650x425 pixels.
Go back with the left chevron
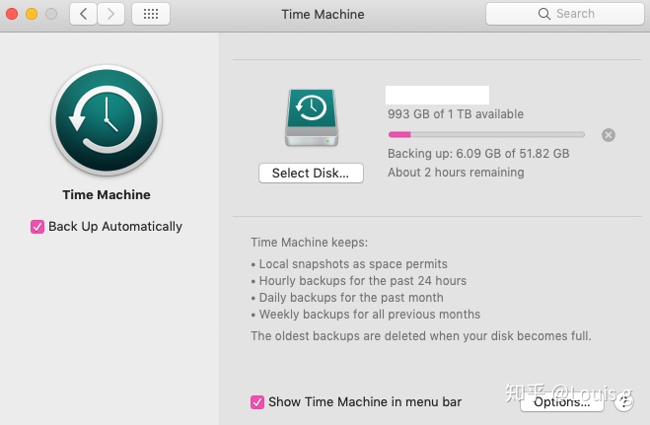click(x=83, y=14)
